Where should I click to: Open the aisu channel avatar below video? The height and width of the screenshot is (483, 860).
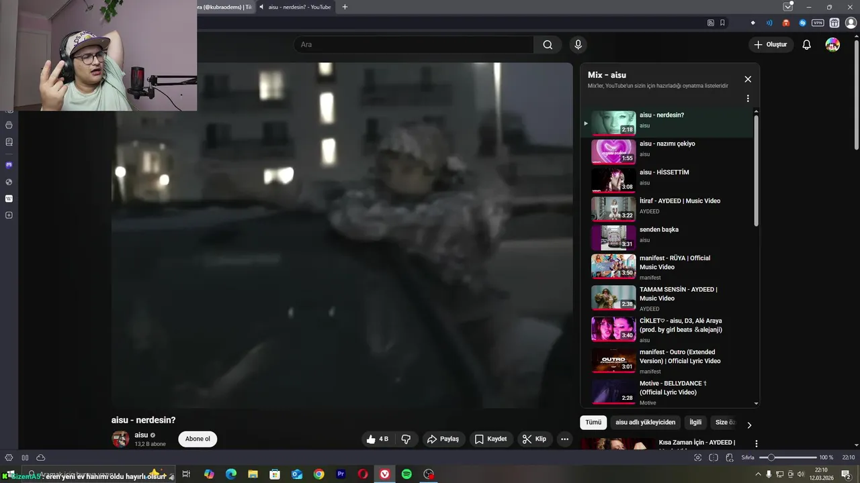(x=120, y=439)
